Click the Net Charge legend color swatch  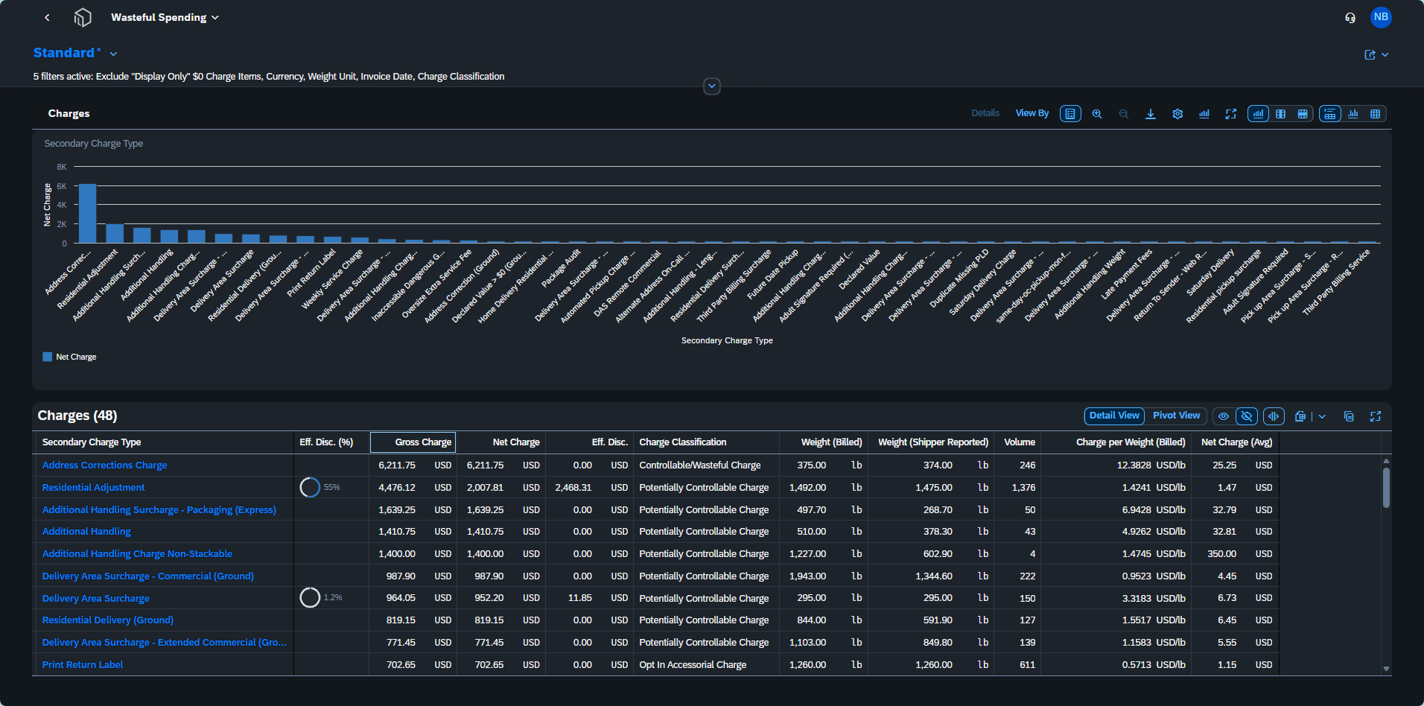[48, 357]
